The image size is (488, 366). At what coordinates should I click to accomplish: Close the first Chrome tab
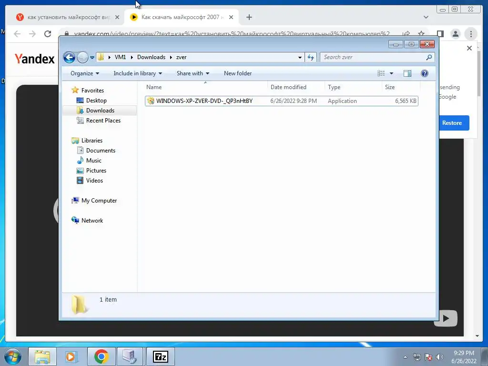(117, 17)
